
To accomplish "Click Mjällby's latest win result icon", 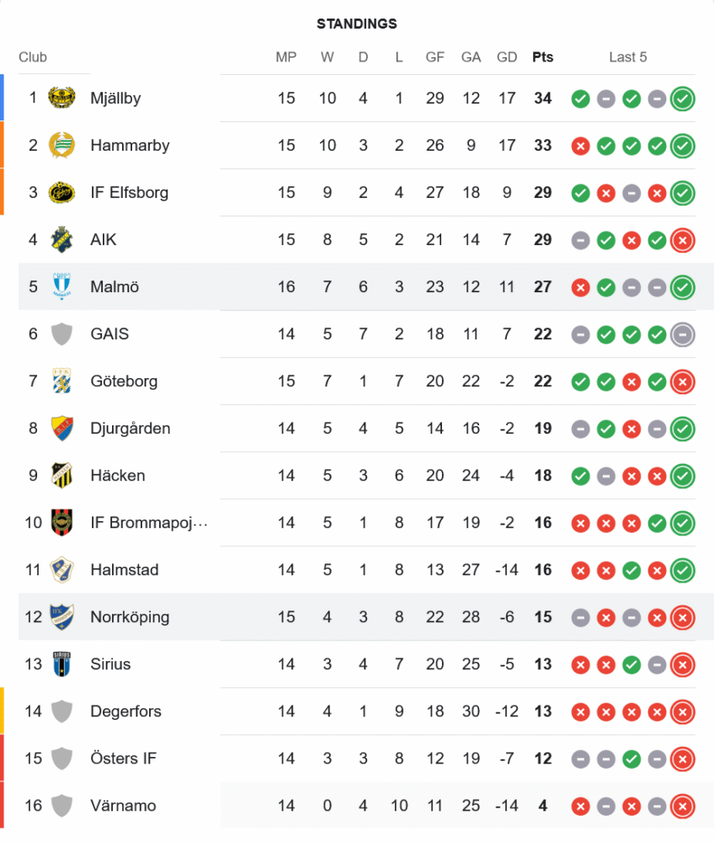I will pyautogui.click(x=683, y=99).
